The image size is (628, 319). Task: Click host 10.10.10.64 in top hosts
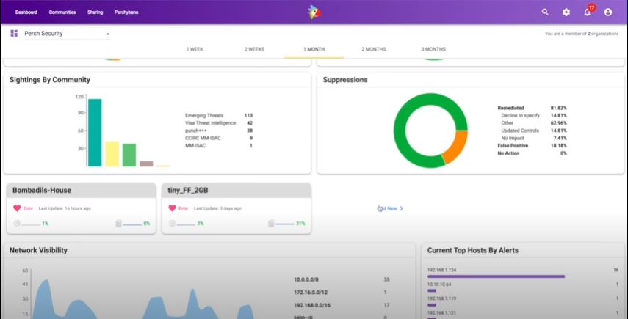pyautogui.click(x=439, y=285)
